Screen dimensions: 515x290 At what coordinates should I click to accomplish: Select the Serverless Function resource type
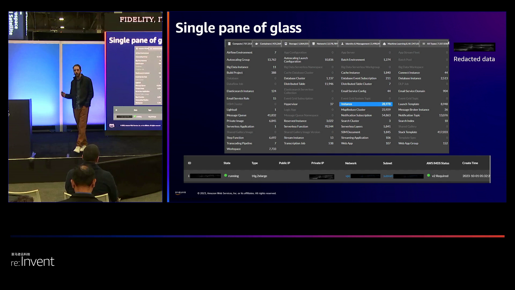[x=296, y=126]
